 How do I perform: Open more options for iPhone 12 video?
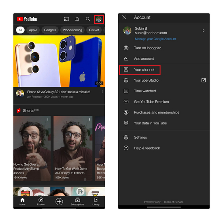(x=102, y=92)
